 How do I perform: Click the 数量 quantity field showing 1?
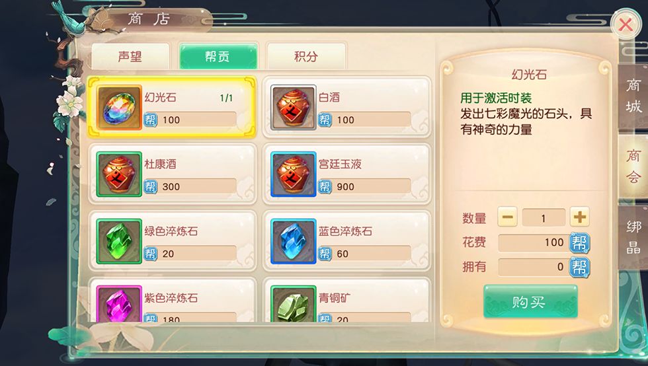click(544, 218)
